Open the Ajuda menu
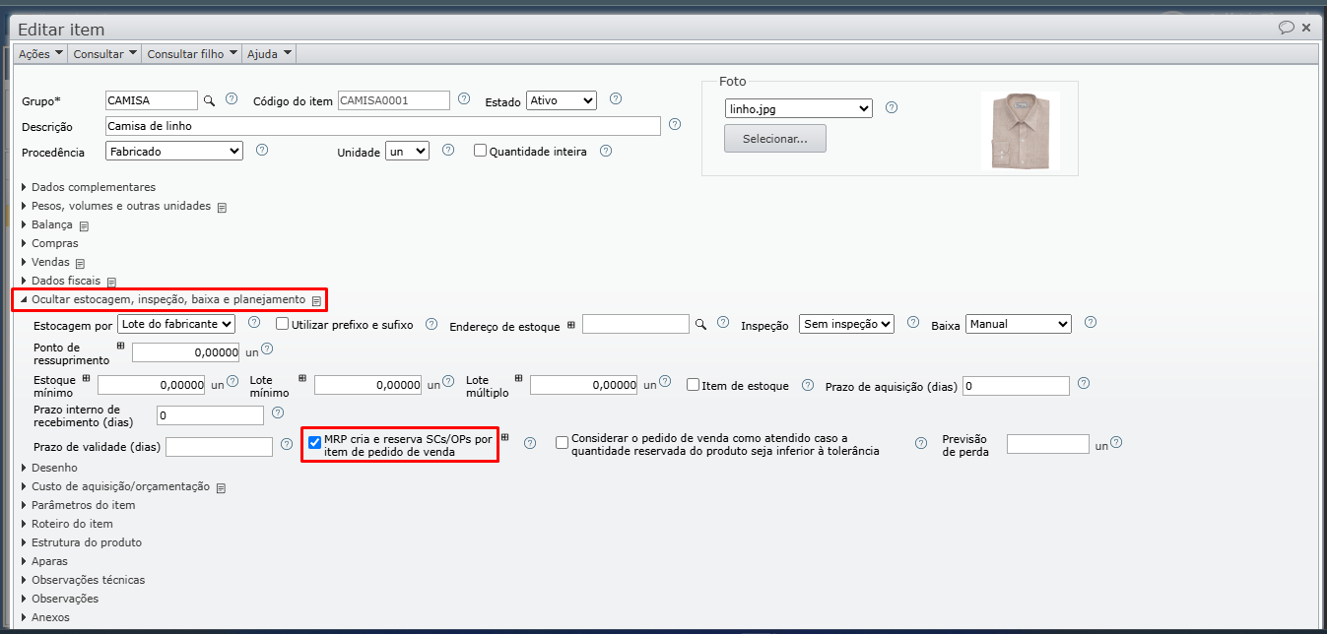 point(269,54)
